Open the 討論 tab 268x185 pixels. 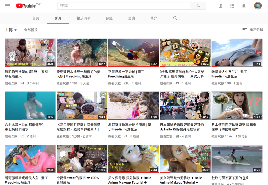coord(131,18)
